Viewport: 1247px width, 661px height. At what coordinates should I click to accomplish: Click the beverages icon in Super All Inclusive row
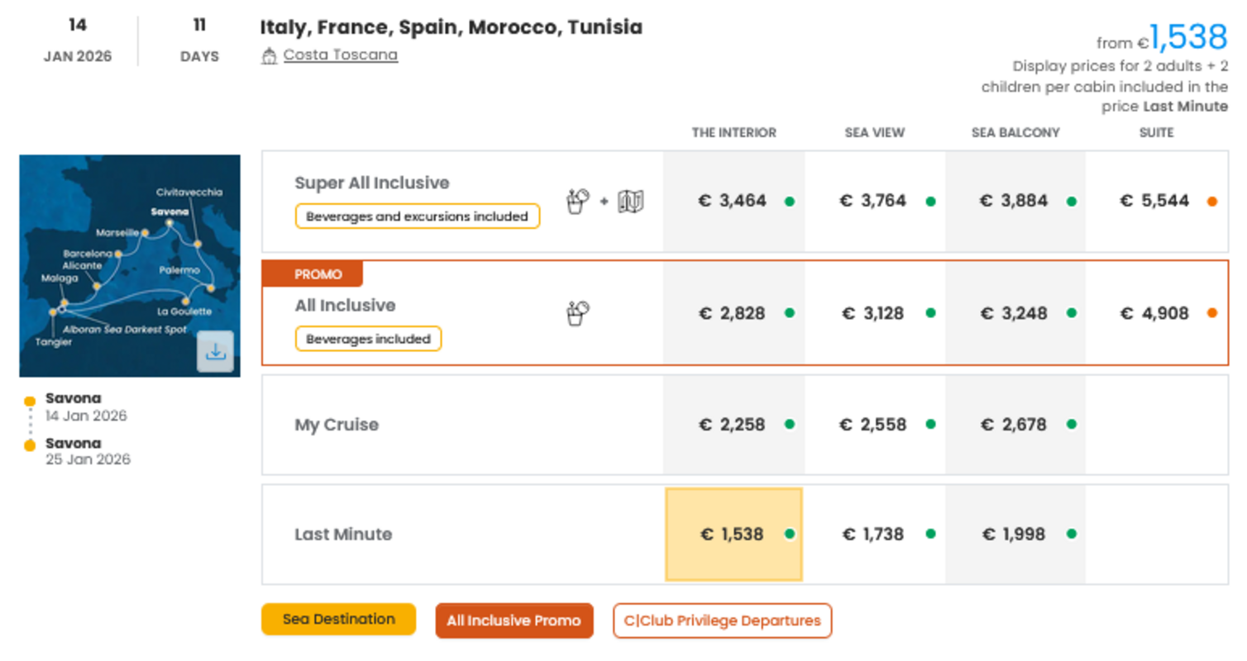click(x=577, y=201)
